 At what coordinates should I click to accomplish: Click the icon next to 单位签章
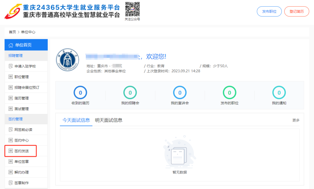[11, 162]
